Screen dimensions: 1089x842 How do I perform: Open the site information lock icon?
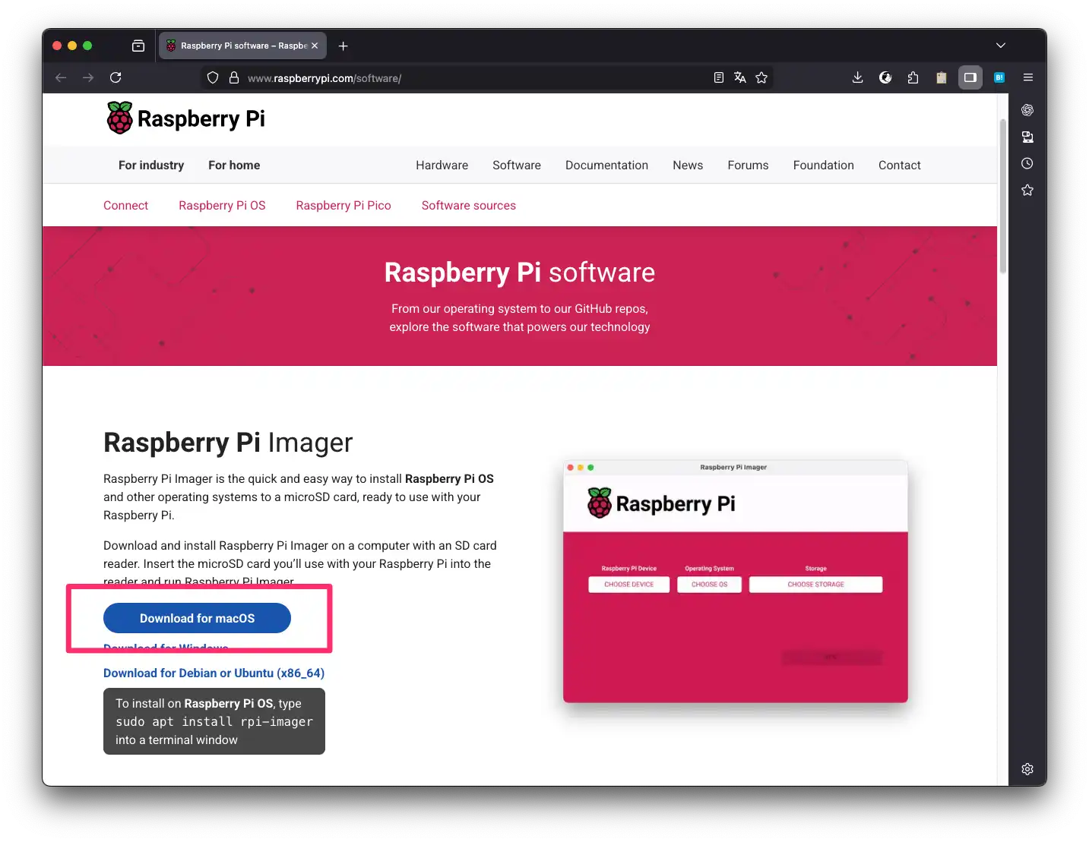[234, 77]
